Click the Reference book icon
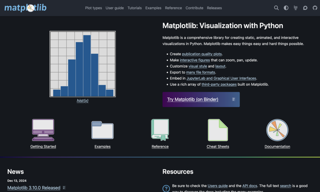 [160, 130]
